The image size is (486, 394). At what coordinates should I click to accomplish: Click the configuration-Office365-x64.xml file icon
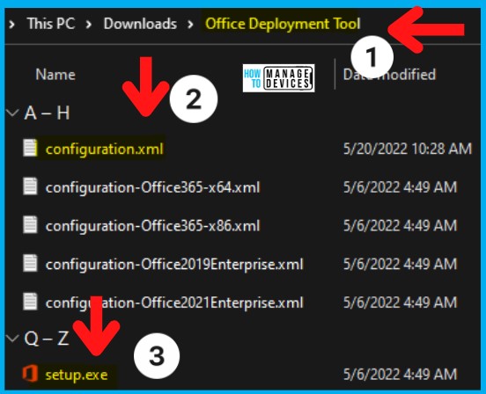[x=30, y=186]
